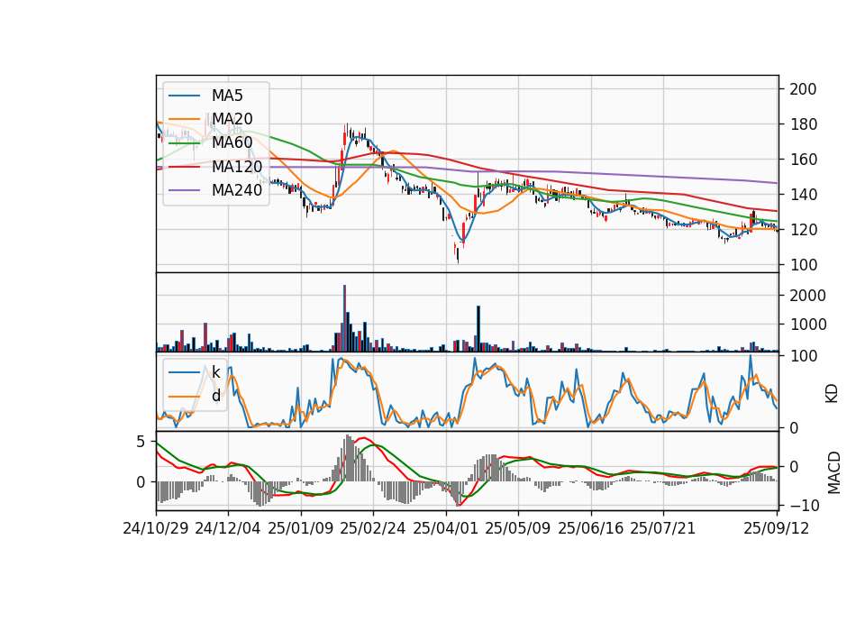Click the 25/07/21 date label
Image resolution: width=865 pixels, height=622 pixels.
662,528
